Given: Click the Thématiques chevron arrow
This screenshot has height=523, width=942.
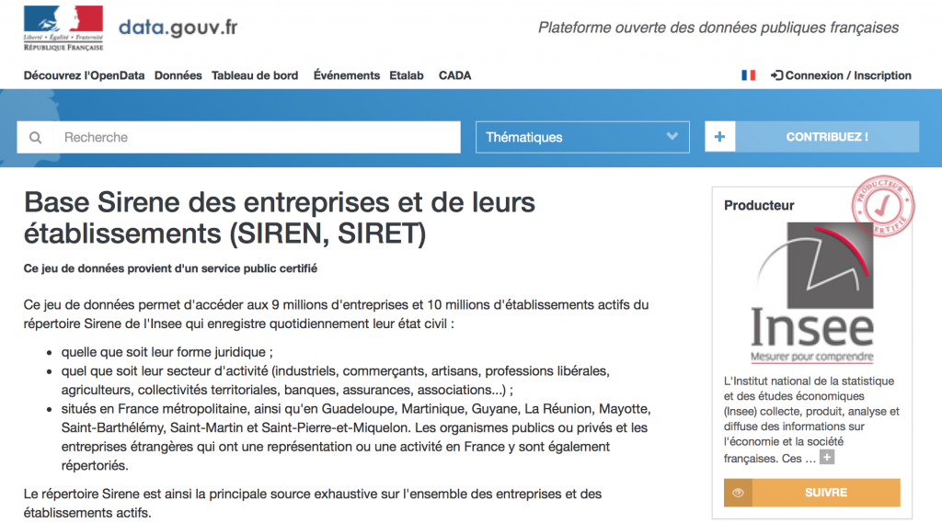Looking at the screenshot, I should point(672,137).
